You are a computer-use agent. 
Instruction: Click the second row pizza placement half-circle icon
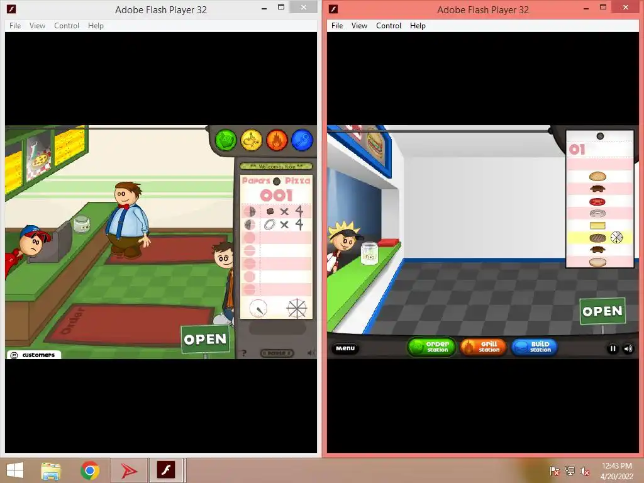250,225
